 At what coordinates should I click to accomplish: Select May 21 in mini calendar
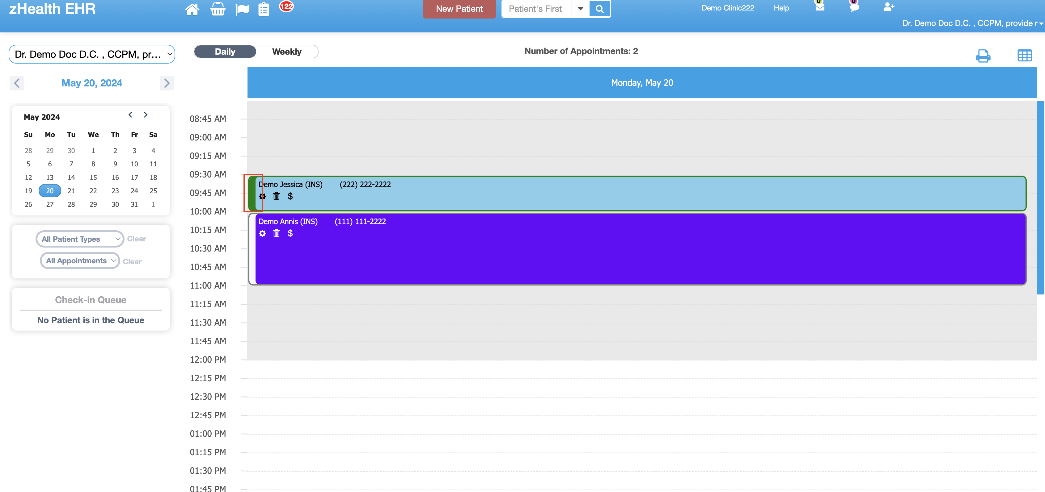pyautogui.click(x=71, y=191)
